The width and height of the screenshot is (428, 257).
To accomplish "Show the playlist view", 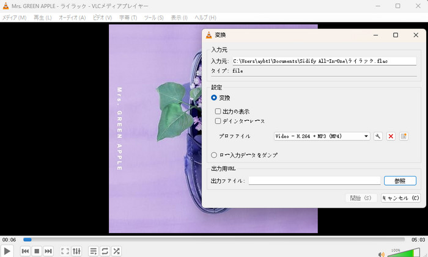I will (x=94, y=251).
